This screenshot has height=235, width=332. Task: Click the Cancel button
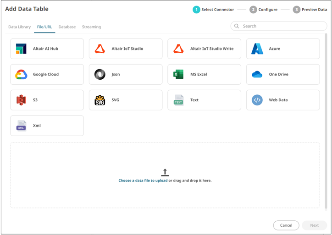tap(286, 225)
